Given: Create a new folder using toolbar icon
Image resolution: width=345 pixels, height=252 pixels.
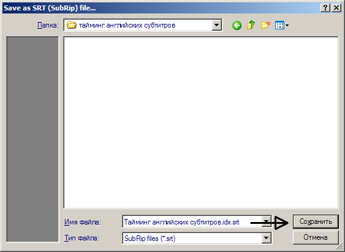Looking at the screenshot, I should [265, 25].
